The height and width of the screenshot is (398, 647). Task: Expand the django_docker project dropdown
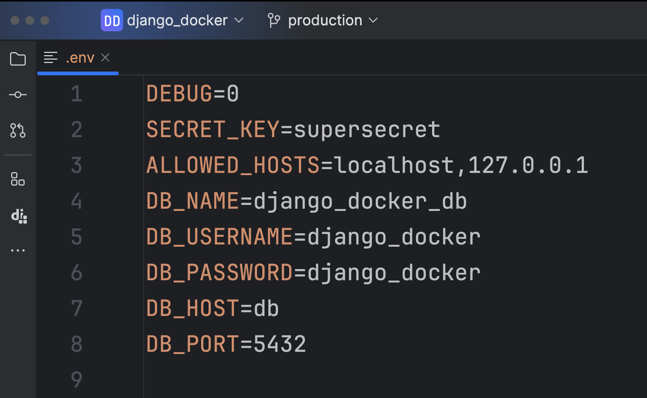tap(239, 20)
